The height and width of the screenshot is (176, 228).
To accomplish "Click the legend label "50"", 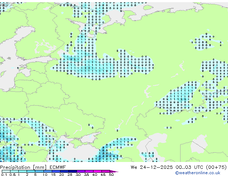I will point(111,175).
